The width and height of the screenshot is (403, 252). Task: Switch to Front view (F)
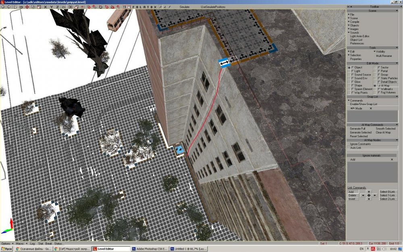[133, 7]
